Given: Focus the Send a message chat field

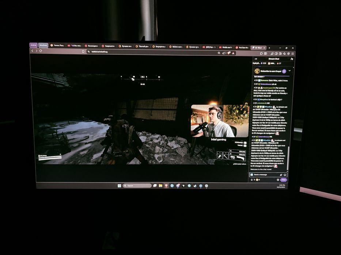Looking at the screenshot, I should coord(268,174).
